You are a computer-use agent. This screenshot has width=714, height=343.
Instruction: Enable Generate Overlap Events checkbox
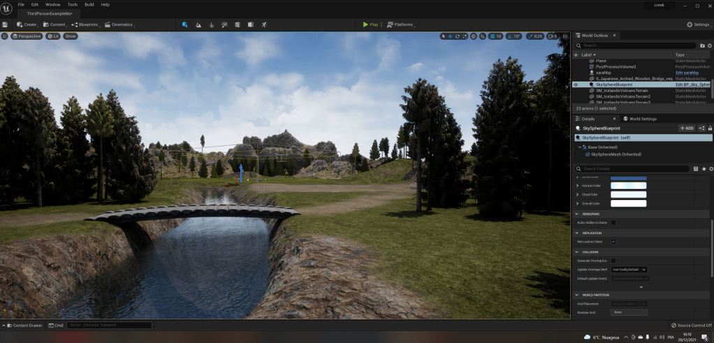pos(613,260)
